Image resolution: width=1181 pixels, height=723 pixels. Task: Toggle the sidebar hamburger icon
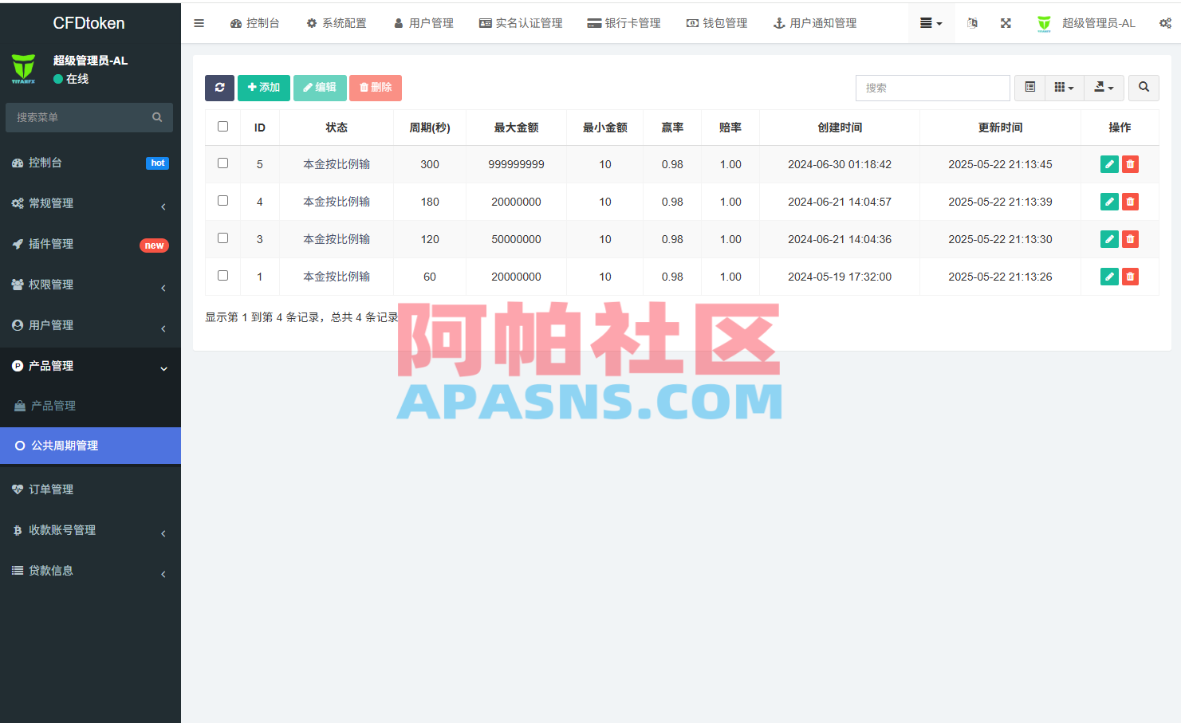199,23
